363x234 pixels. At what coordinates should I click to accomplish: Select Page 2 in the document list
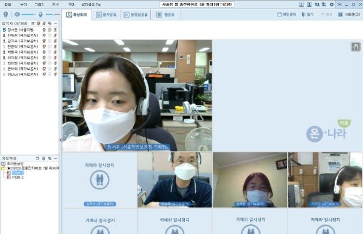18,177
